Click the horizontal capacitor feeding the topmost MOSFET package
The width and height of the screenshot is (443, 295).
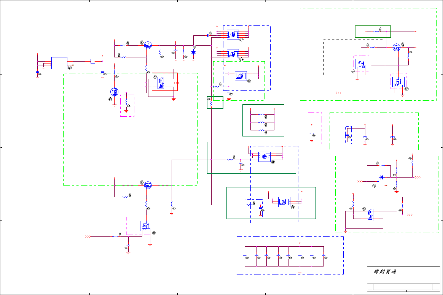pyautogui.click(x=208, y=36)
